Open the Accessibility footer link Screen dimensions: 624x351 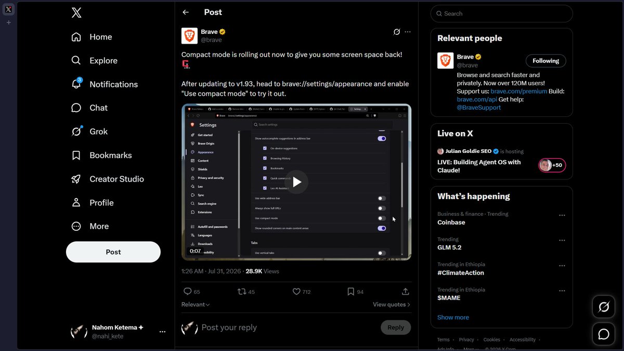[x=523, y=340]
